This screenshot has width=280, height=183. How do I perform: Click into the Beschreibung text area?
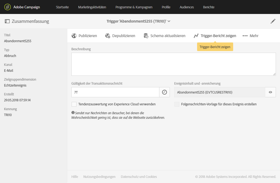(x=173, y=64)
